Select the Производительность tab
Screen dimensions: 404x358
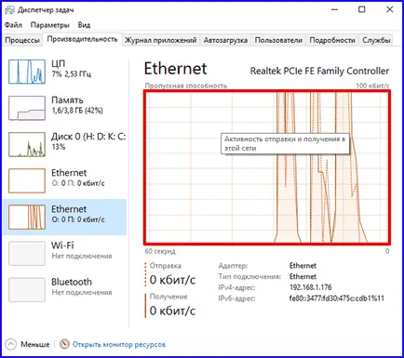point(82,39)
